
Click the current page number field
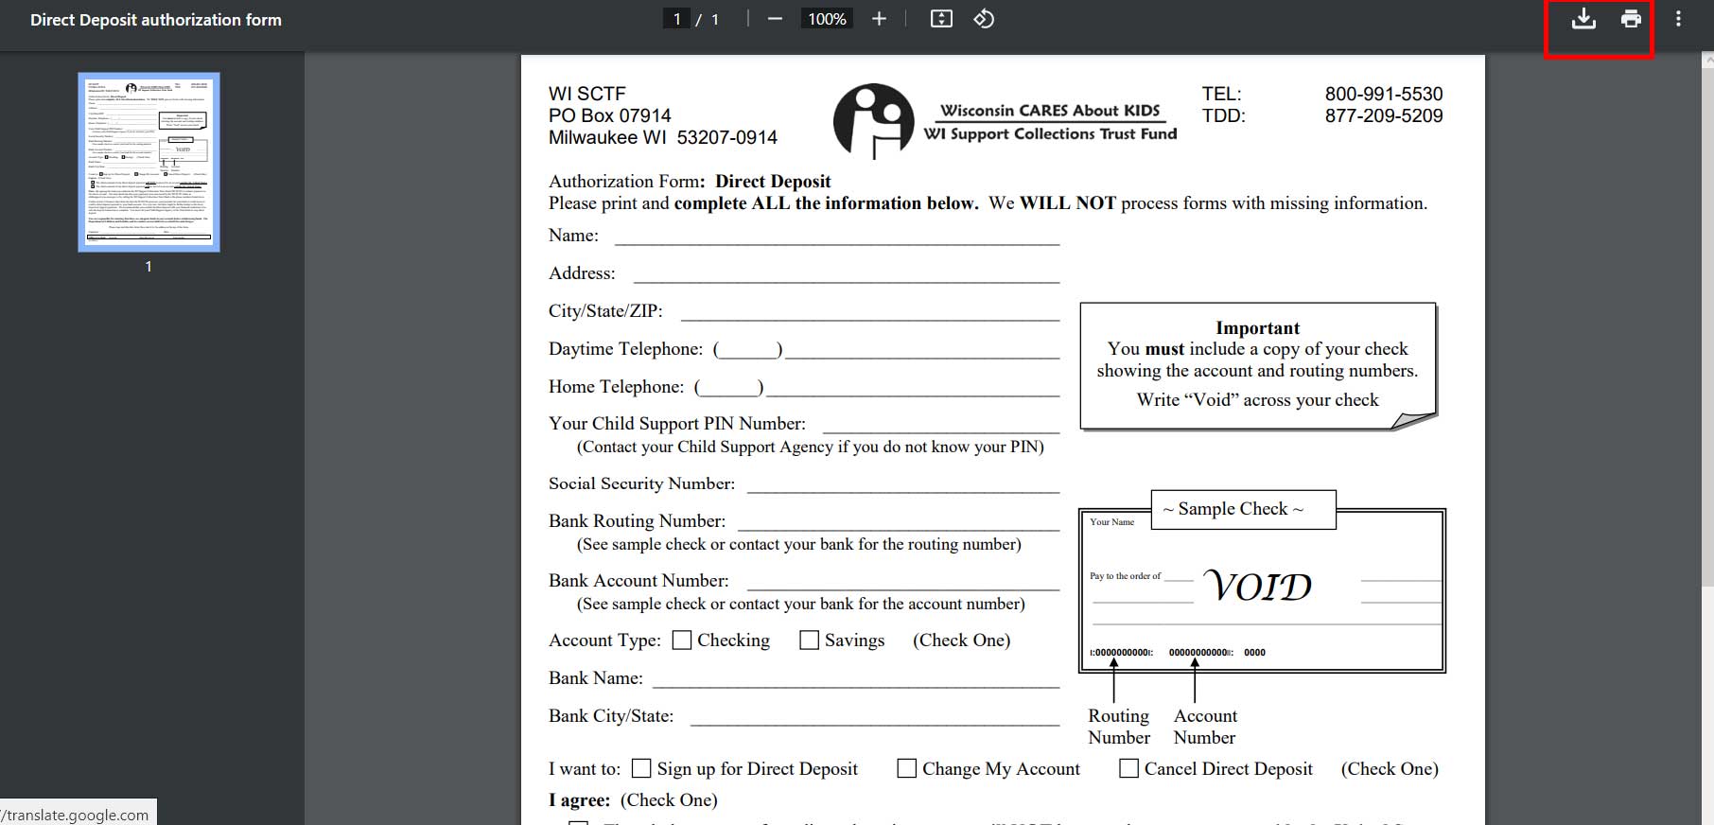pos(676,19)
